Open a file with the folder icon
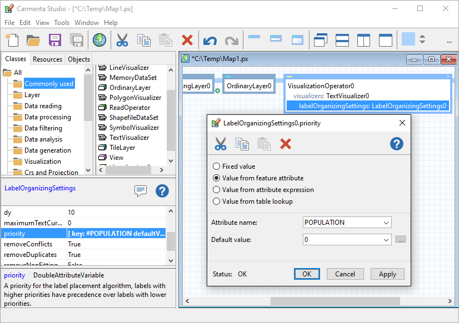 click(x=33, y=40)
